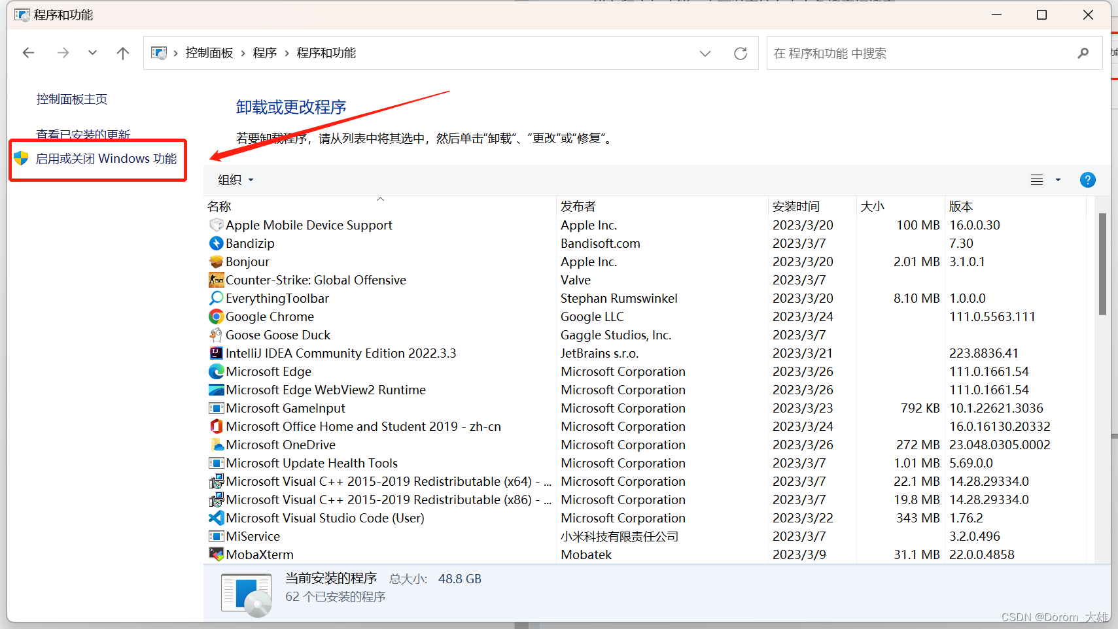Viewport: 1118px width, 629px height.
Task: Click the Microsoft Office Home and Student icon
Action: coord(216,426)
